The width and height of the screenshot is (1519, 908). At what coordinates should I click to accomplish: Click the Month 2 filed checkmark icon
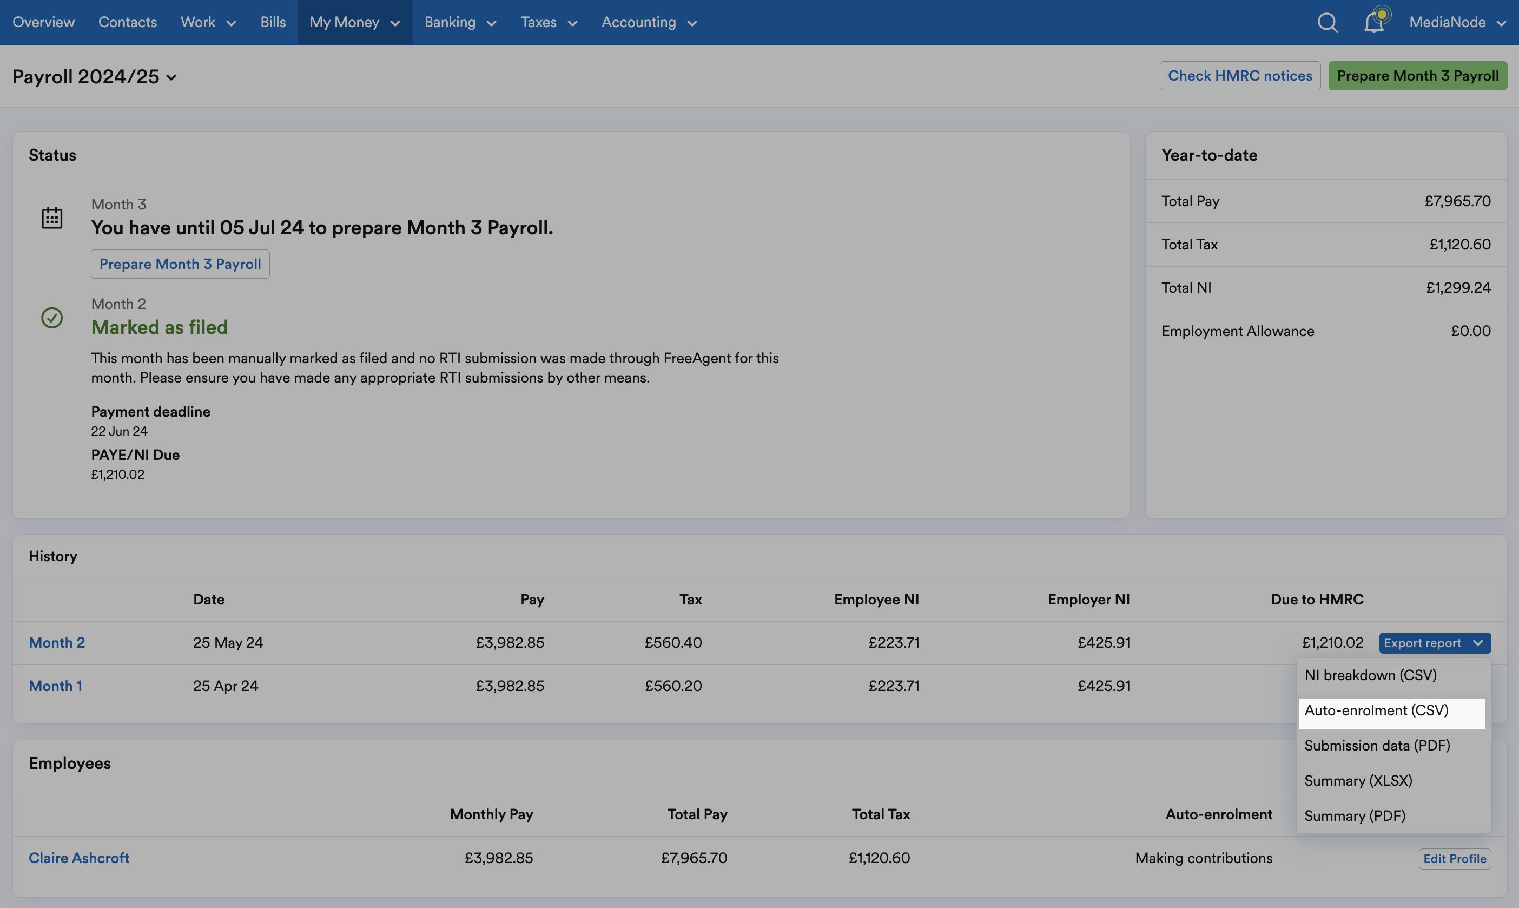click(x=52, y=318)
